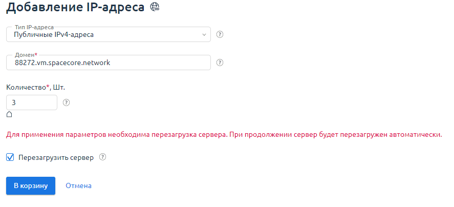The height and width of the screenshot is (207, 454).
Task: Click into the Количество number input
Action: (x=31, y=102)
